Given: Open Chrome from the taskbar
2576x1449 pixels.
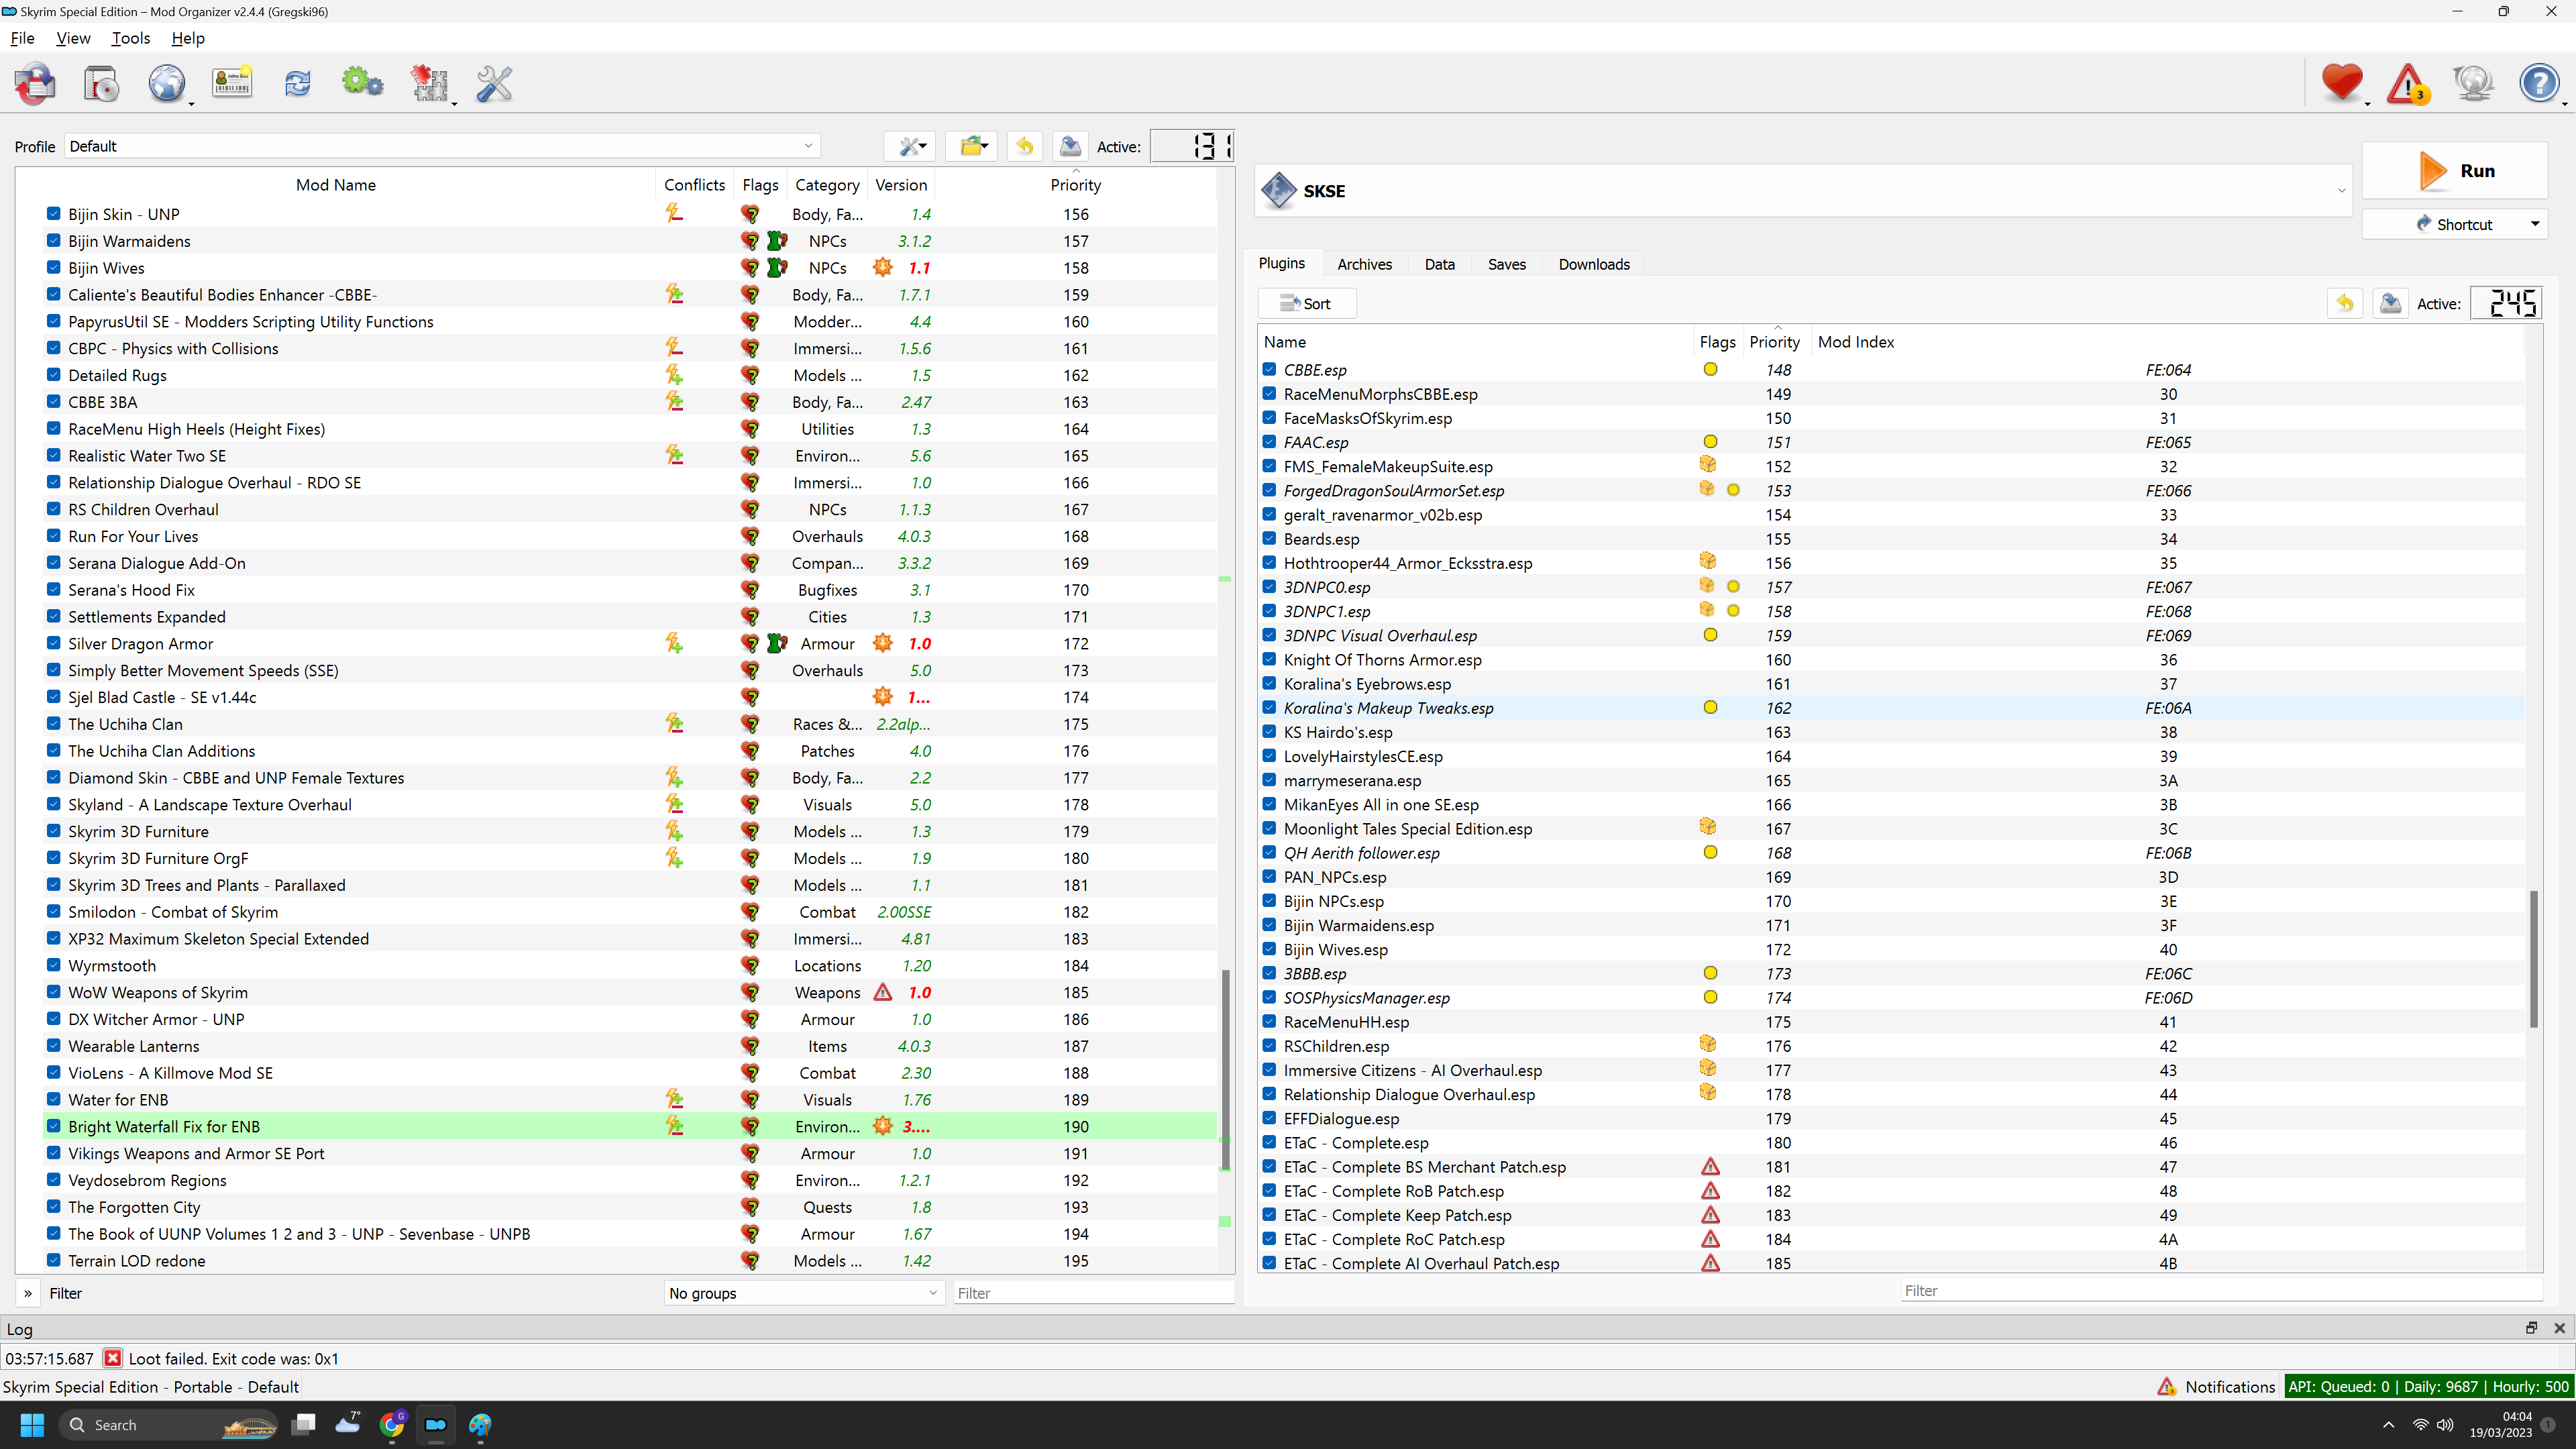Looking at the screenshot, I should pos(392,1424).
